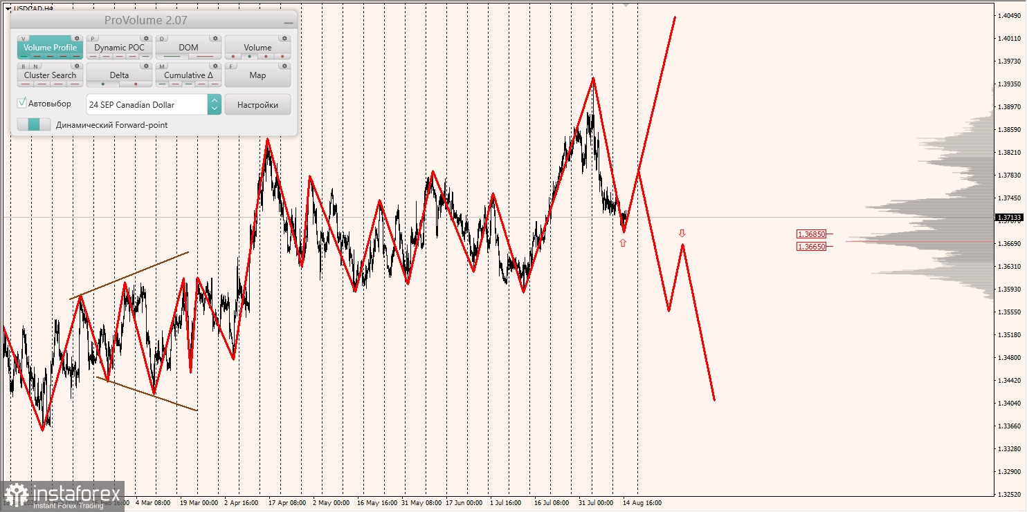Click the gray chart shift marker at top
The height and width of the screenshot is (512, 1027).
[x=626, y=4]
